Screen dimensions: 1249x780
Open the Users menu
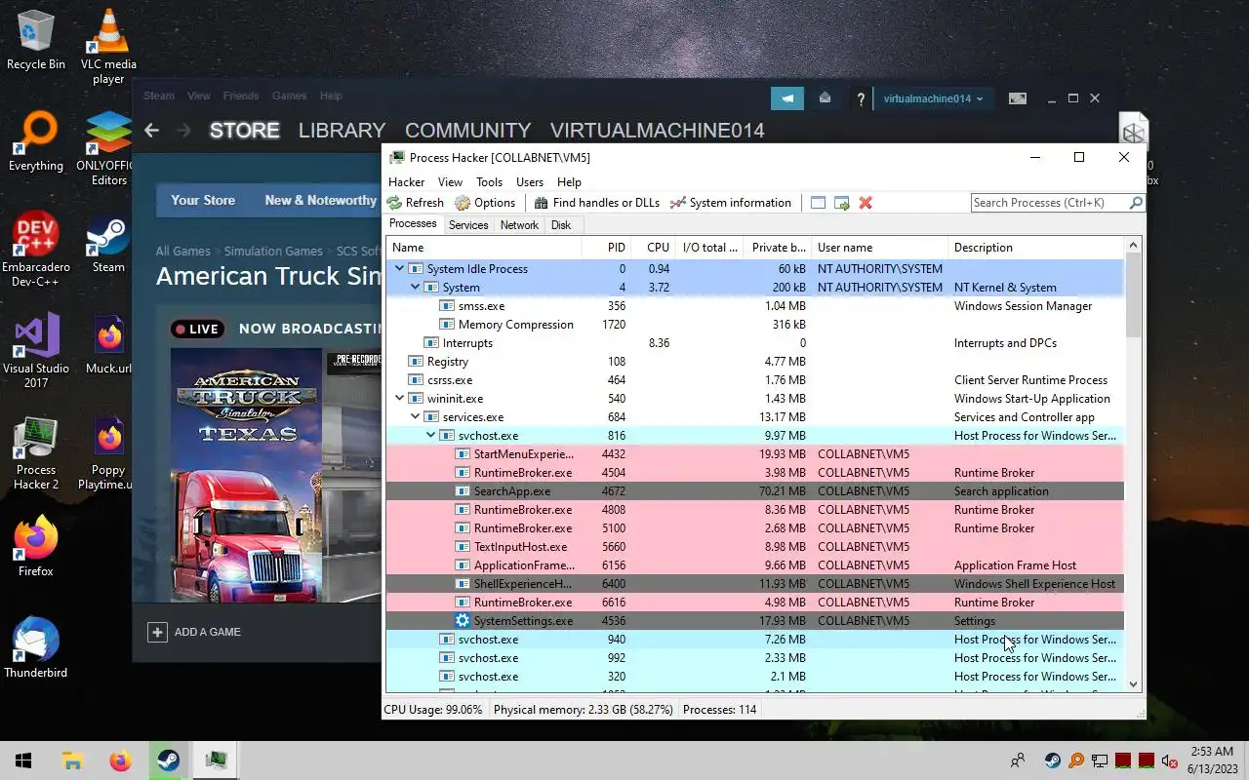pyautogui.click(x=529, y=182)
